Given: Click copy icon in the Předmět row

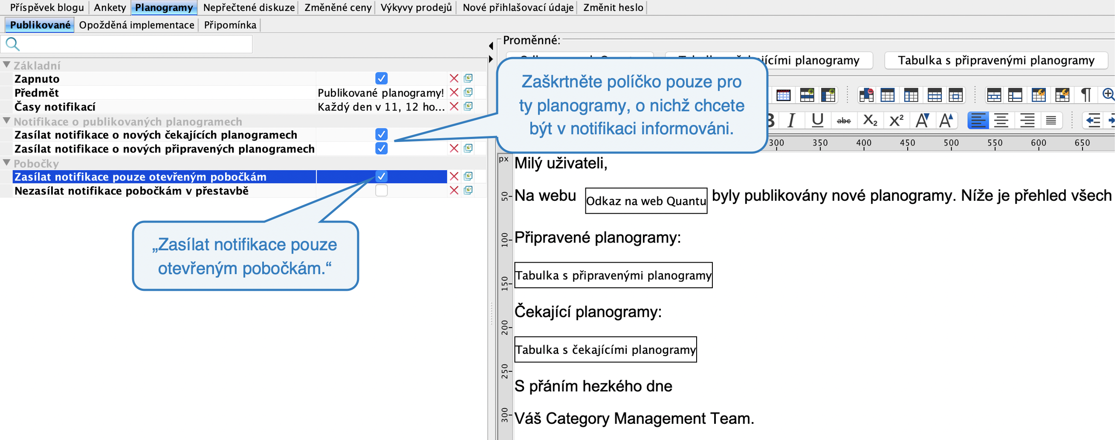Looking at the screenshot, I should click(469, 93).
